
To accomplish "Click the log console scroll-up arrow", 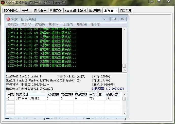I will [x=125, y=30].
